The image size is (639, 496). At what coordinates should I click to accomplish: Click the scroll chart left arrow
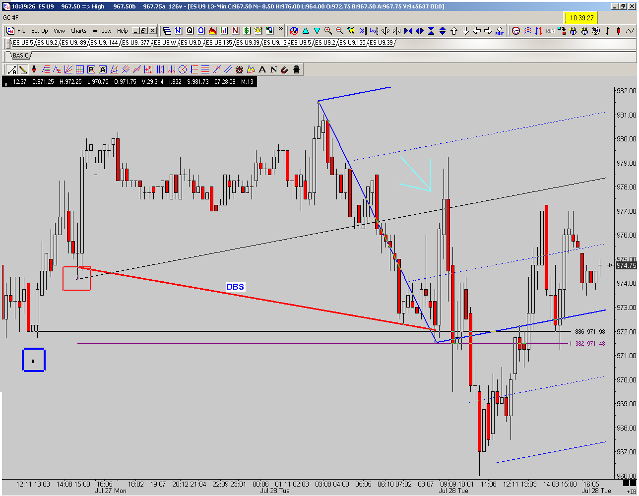click(477, 30)
